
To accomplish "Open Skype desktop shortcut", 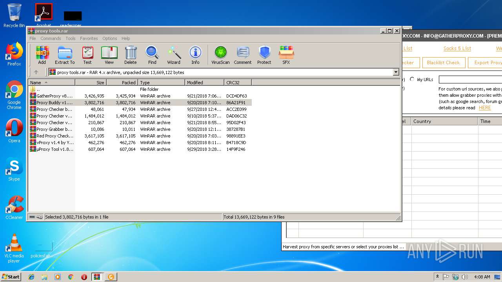I will pyautogui.click(x=14, y=169).
